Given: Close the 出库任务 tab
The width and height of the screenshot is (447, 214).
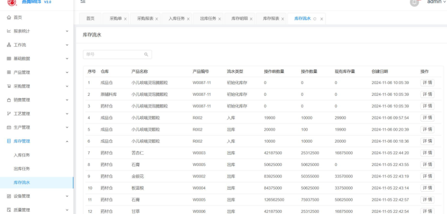Looking at the screenshot, I should coord(219,19).
